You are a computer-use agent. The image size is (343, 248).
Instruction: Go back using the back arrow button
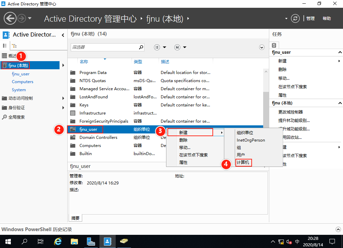(10, 18)
